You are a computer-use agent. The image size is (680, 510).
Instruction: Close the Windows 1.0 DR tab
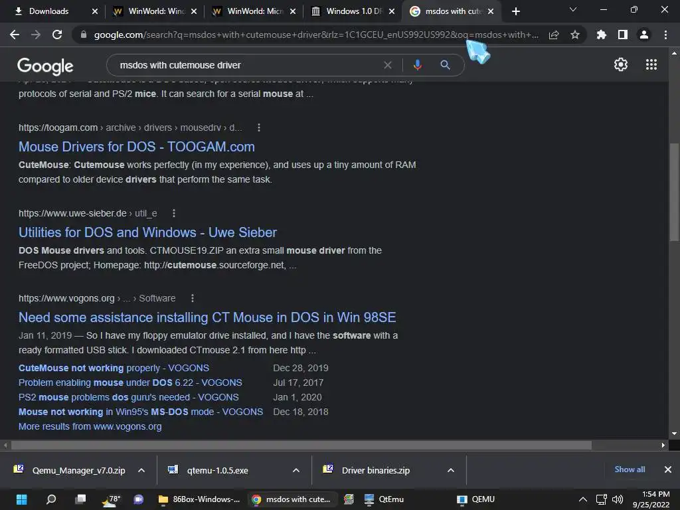pos(392,11)
